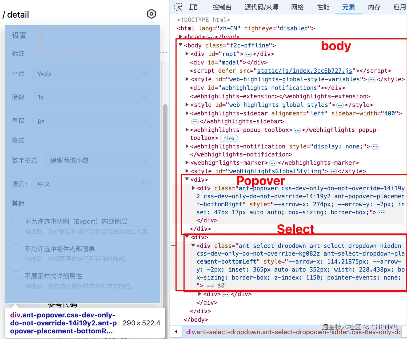The image size is (407, 339).
Task: Select the inspect element picker icon
Action: (x=178, y=7)
